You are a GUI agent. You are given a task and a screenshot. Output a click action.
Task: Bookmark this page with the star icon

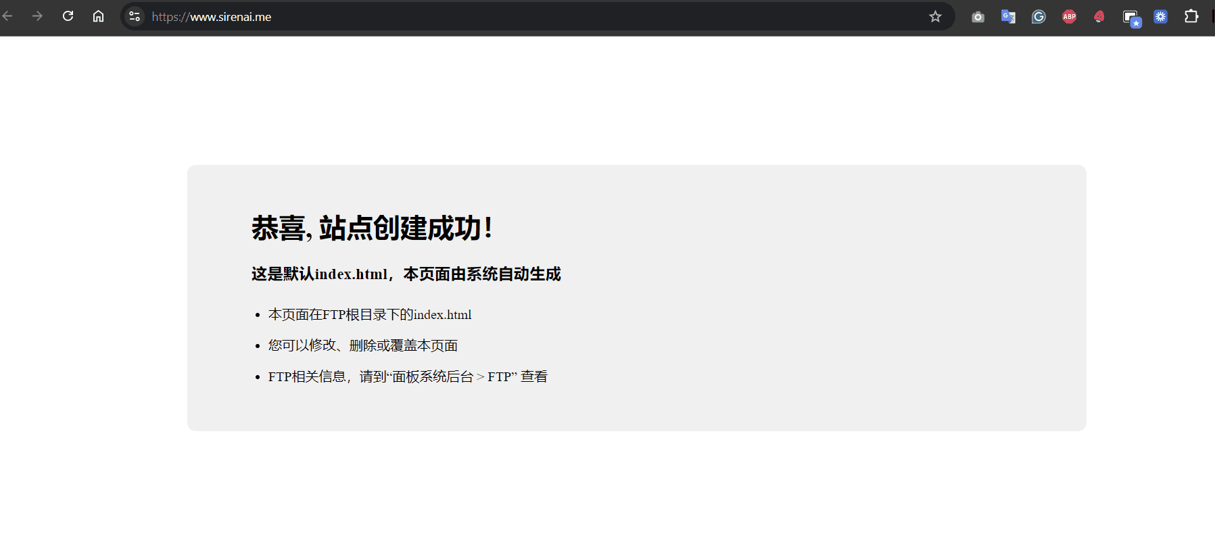[x=935, y=16]
